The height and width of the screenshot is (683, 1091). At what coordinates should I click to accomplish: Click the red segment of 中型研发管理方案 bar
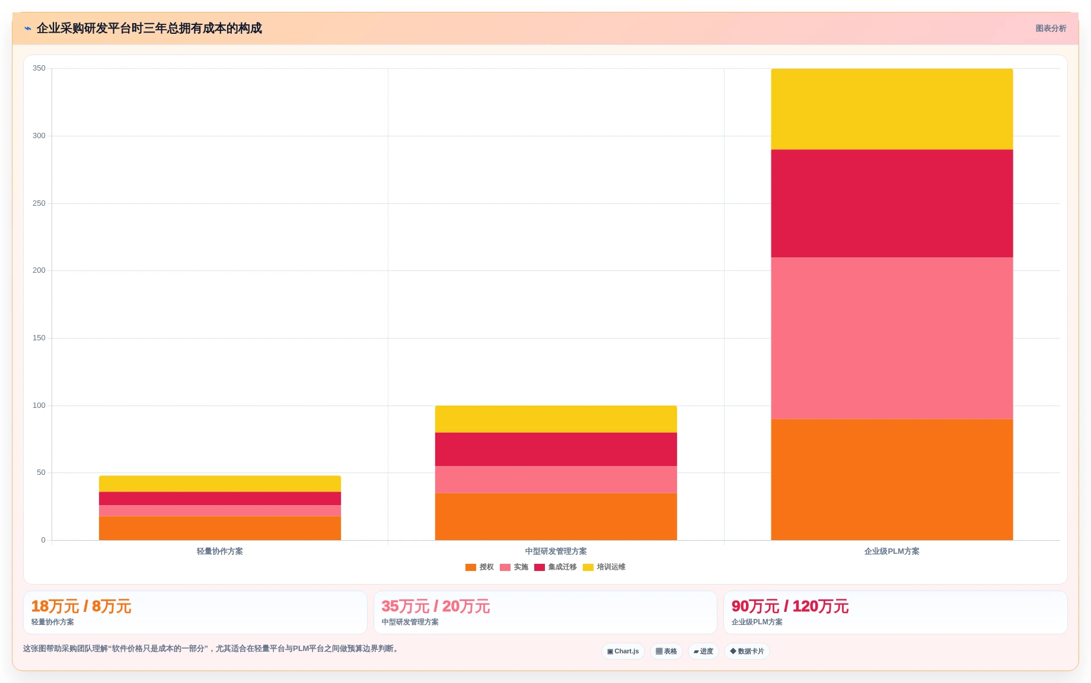556,449
